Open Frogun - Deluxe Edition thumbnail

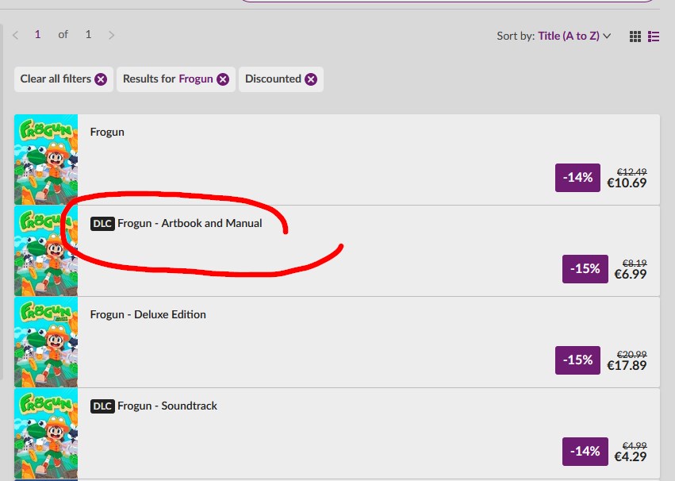tap(46, 342)
